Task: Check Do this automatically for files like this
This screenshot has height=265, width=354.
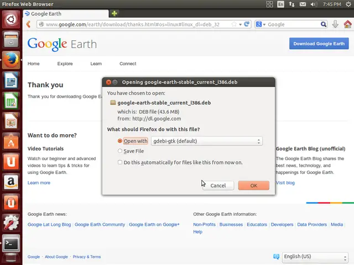Action: (x=120, y=162)
